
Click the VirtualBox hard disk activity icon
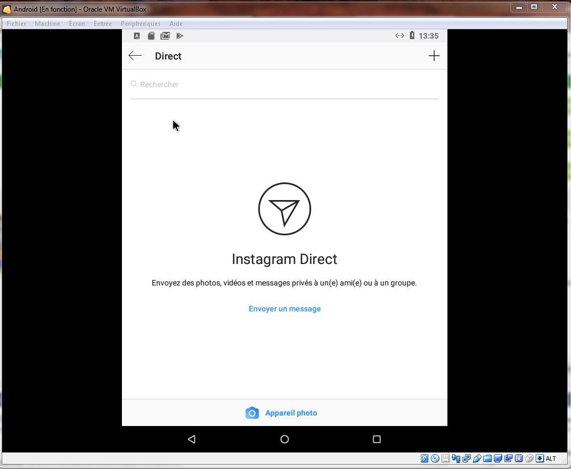pyautogui.click(x=424, y=459)
